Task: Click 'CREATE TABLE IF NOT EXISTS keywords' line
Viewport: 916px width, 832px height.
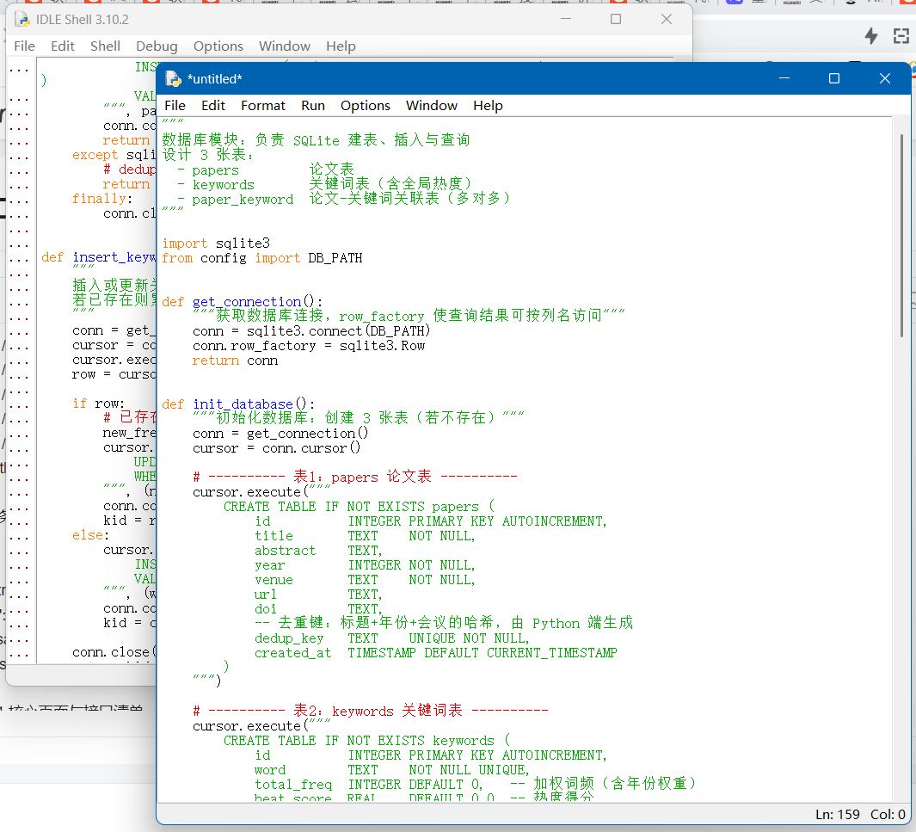Action: 367,740
